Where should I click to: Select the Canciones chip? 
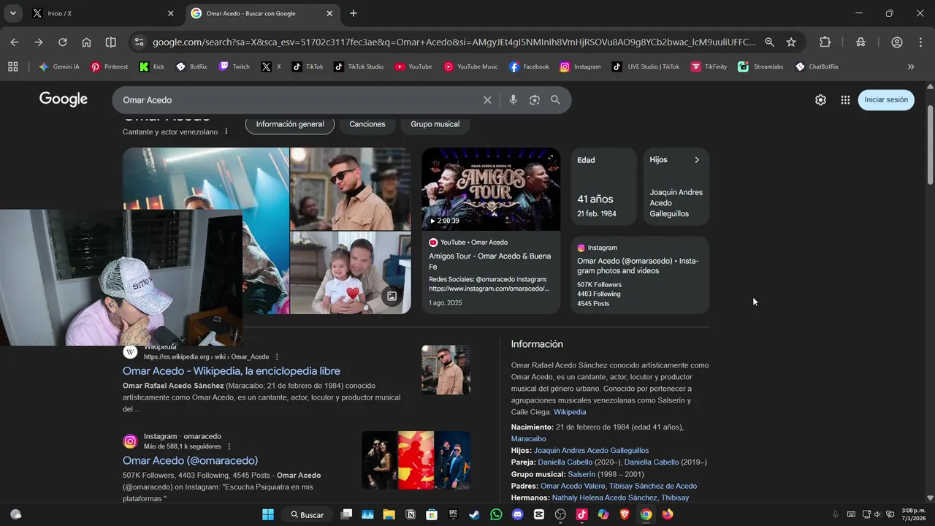pos(367,124)
